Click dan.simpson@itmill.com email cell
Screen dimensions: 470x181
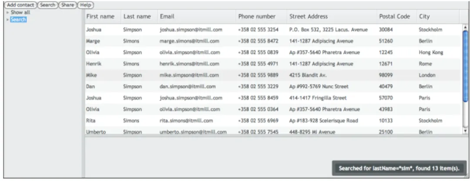(x=188, y=87)
